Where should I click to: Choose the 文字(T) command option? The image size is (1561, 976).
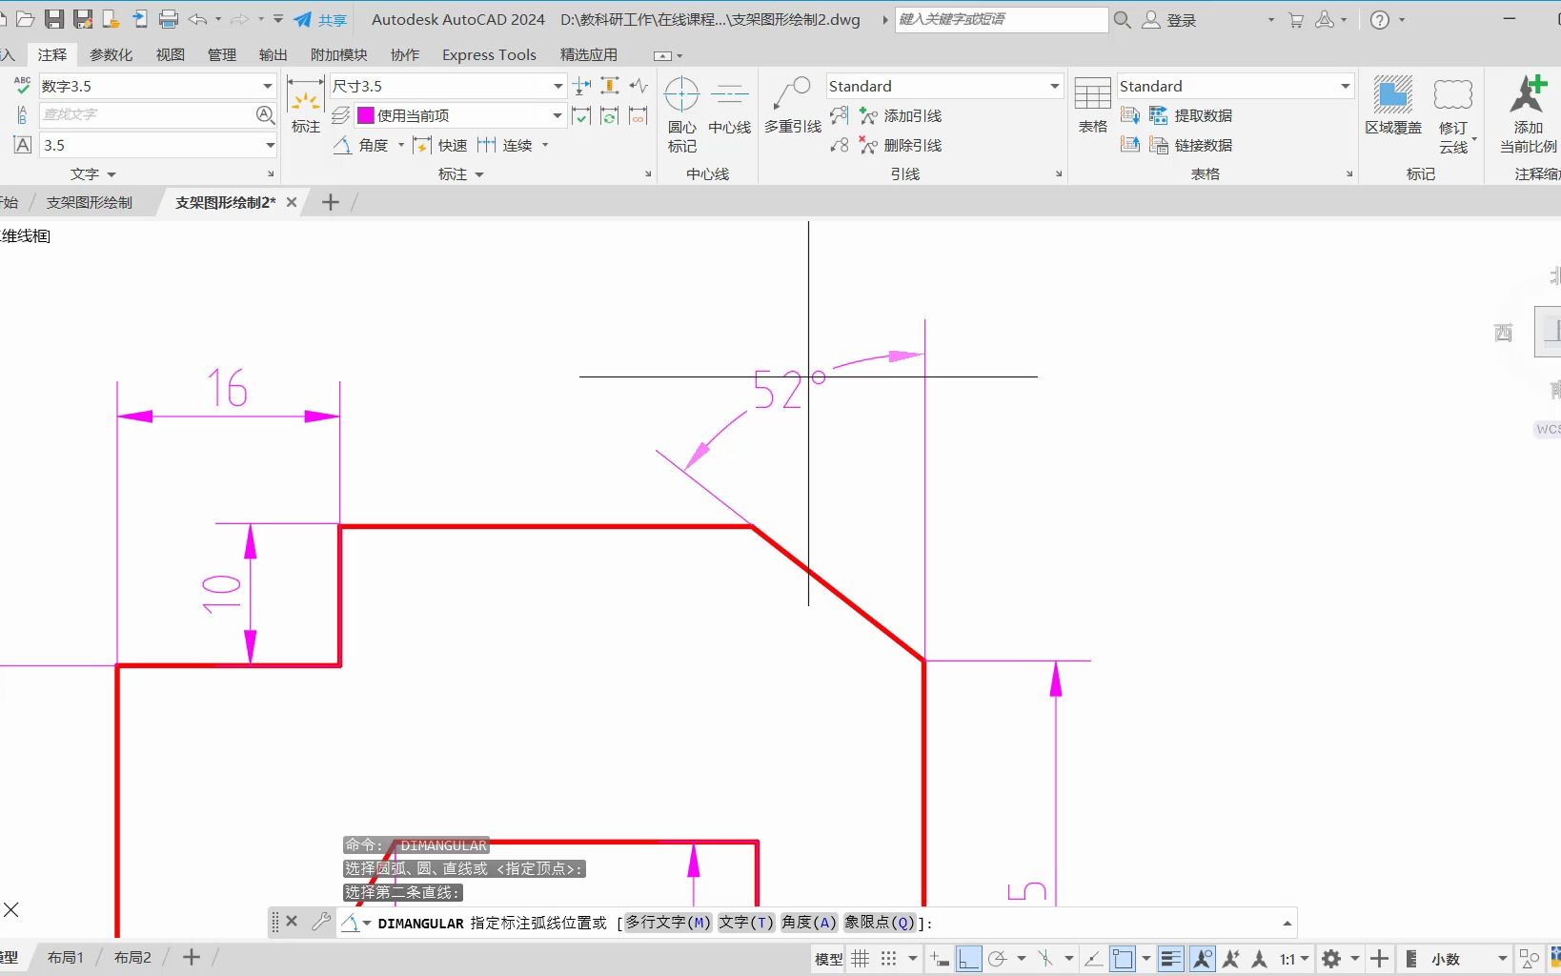click(746, 923)
